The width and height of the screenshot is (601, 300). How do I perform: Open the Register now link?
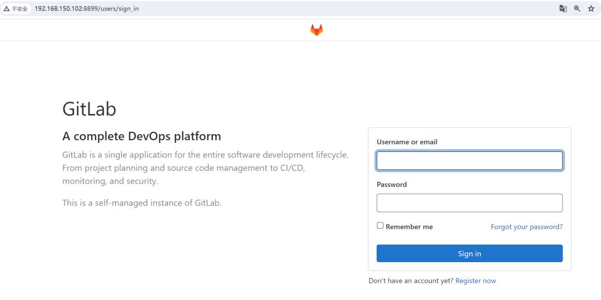click(476, 281)
